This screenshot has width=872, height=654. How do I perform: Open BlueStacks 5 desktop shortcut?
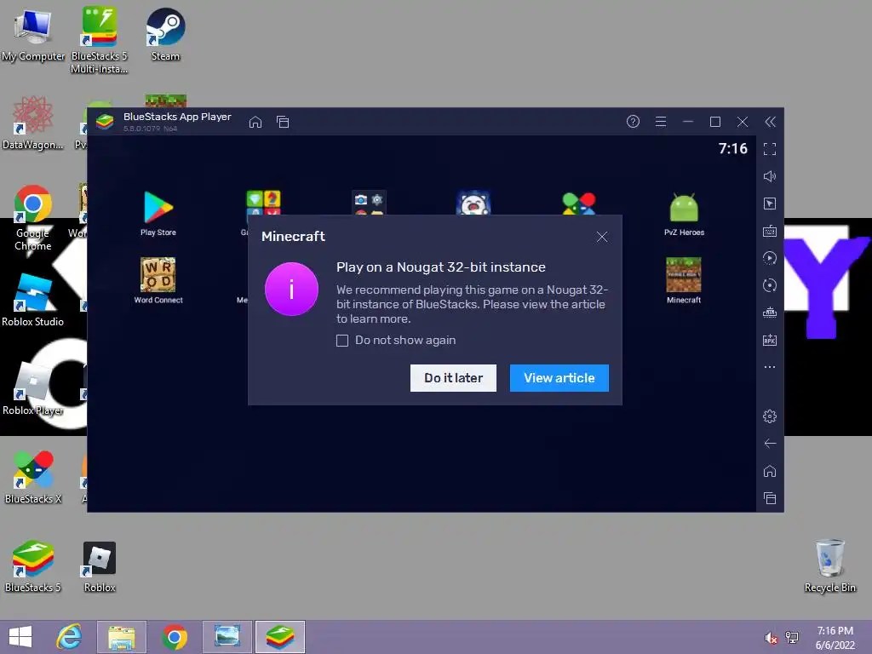click(x=33, y=565)
